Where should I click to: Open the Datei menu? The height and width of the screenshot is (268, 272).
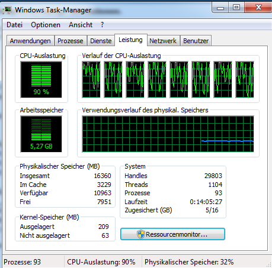coord(14,25)
